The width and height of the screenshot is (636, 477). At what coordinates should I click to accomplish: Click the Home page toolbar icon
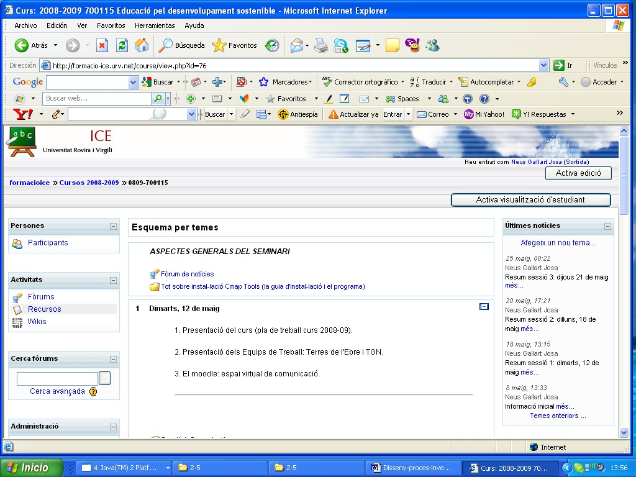[142, 45]
